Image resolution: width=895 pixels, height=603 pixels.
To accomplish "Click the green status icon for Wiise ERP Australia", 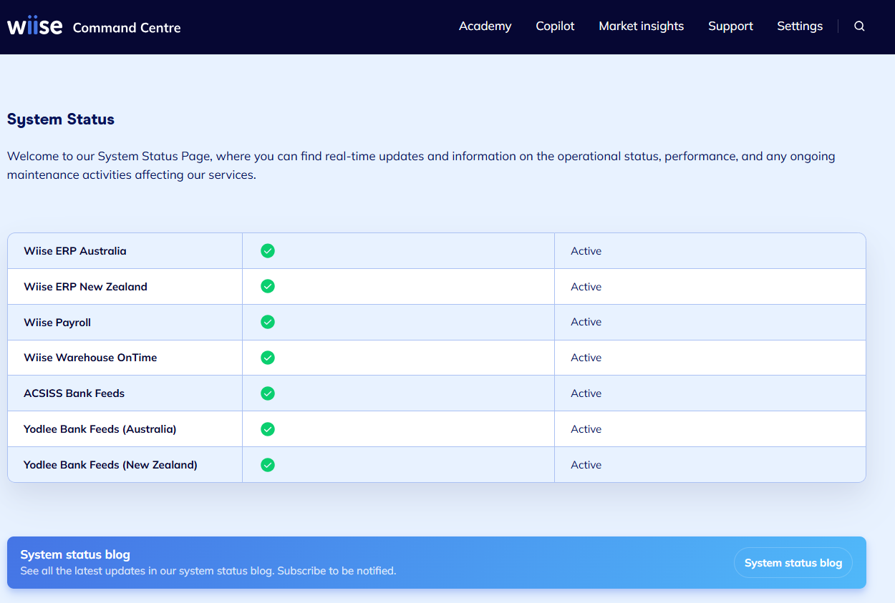I will [x=267, y=251].
